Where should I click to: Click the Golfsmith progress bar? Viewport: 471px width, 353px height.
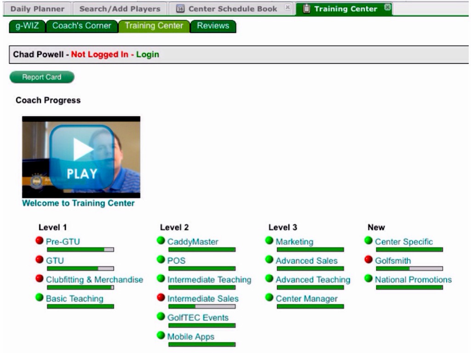click(409, 268)
